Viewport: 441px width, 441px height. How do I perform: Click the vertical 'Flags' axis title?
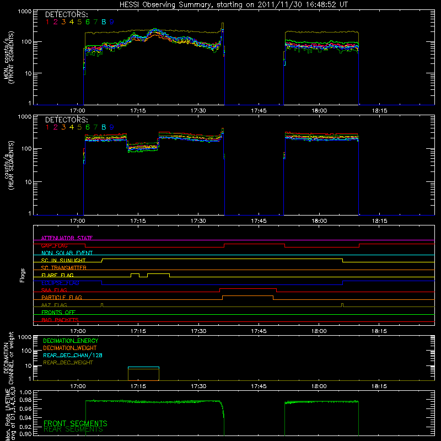[x=23, y=275]
